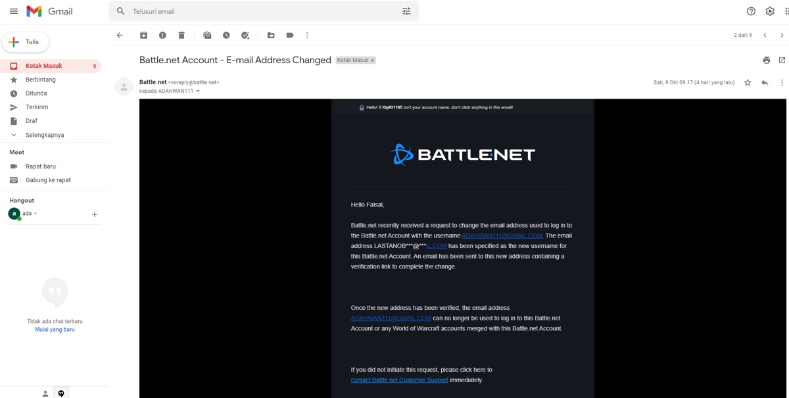Open Kotak Masuk folder
The image size is (789, 398).
pyautogui.click(x=51, y=66)
